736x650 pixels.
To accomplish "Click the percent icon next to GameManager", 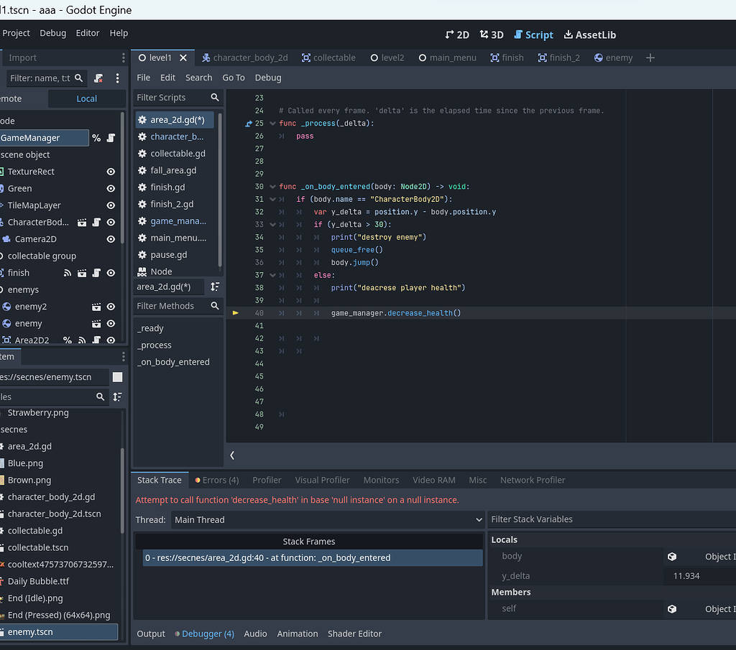I will pos(95,136).
